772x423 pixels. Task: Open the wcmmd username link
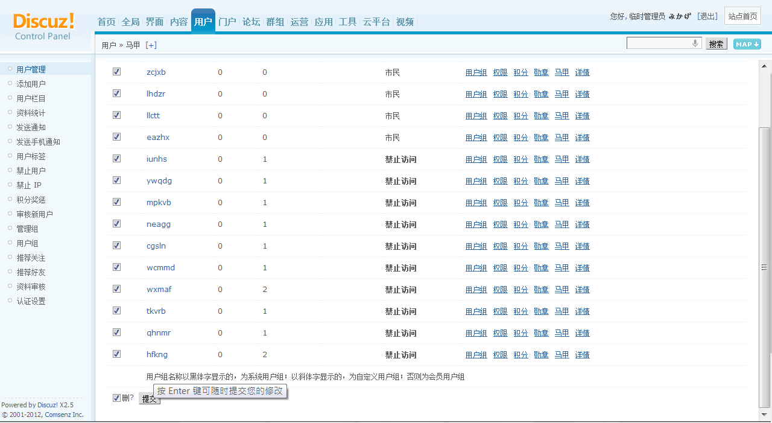click(160, 267)
